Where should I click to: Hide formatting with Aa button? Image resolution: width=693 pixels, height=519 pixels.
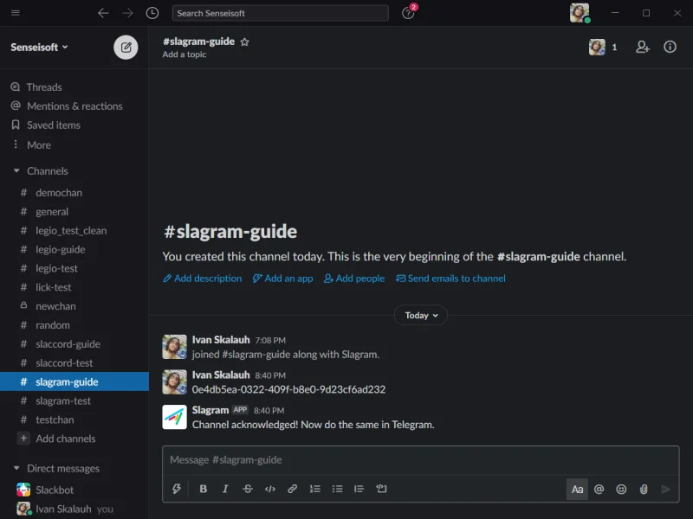(x=577, y=489)
